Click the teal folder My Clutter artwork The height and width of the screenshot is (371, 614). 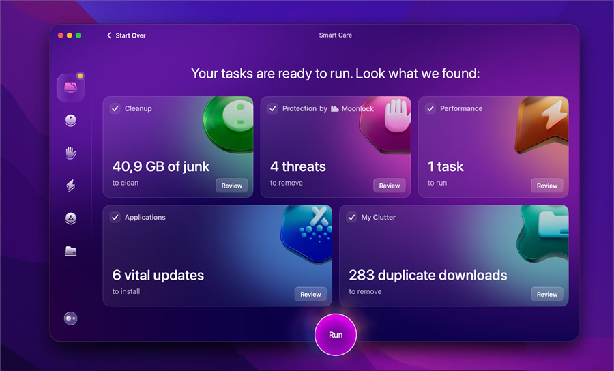[543, 233]
